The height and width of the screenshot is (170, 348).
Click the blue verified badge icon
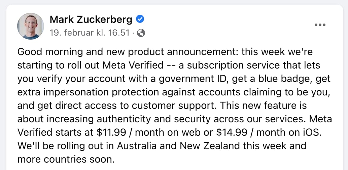(140, 19)
